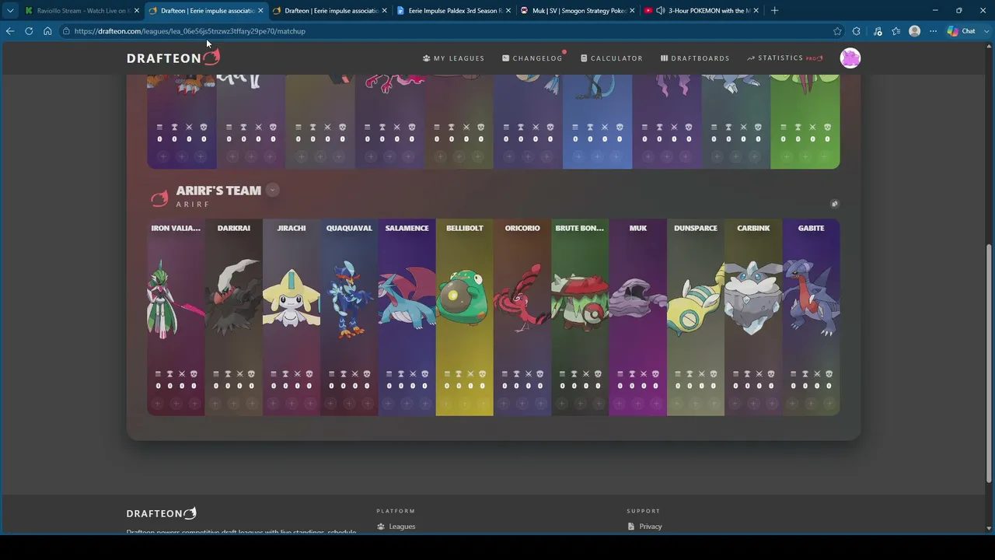Click the Drafteon logo in the header

point(173,58)
